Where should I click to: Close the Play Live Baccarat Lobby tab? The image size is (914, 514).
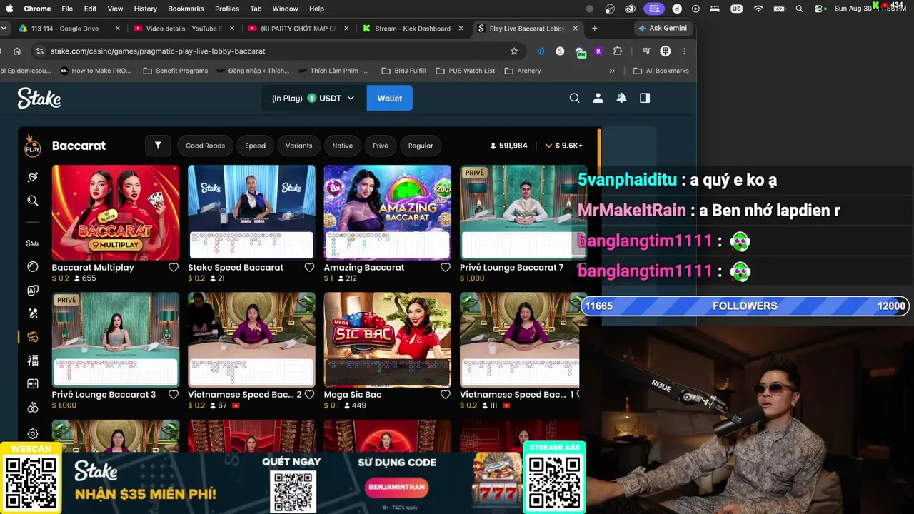pos(575,29)
